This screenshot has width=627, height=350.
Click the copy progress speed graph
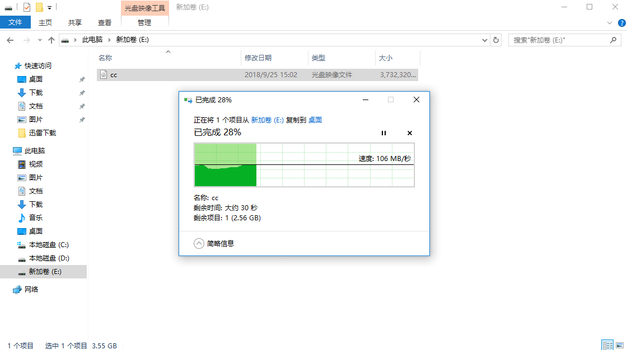pos(304,165)
